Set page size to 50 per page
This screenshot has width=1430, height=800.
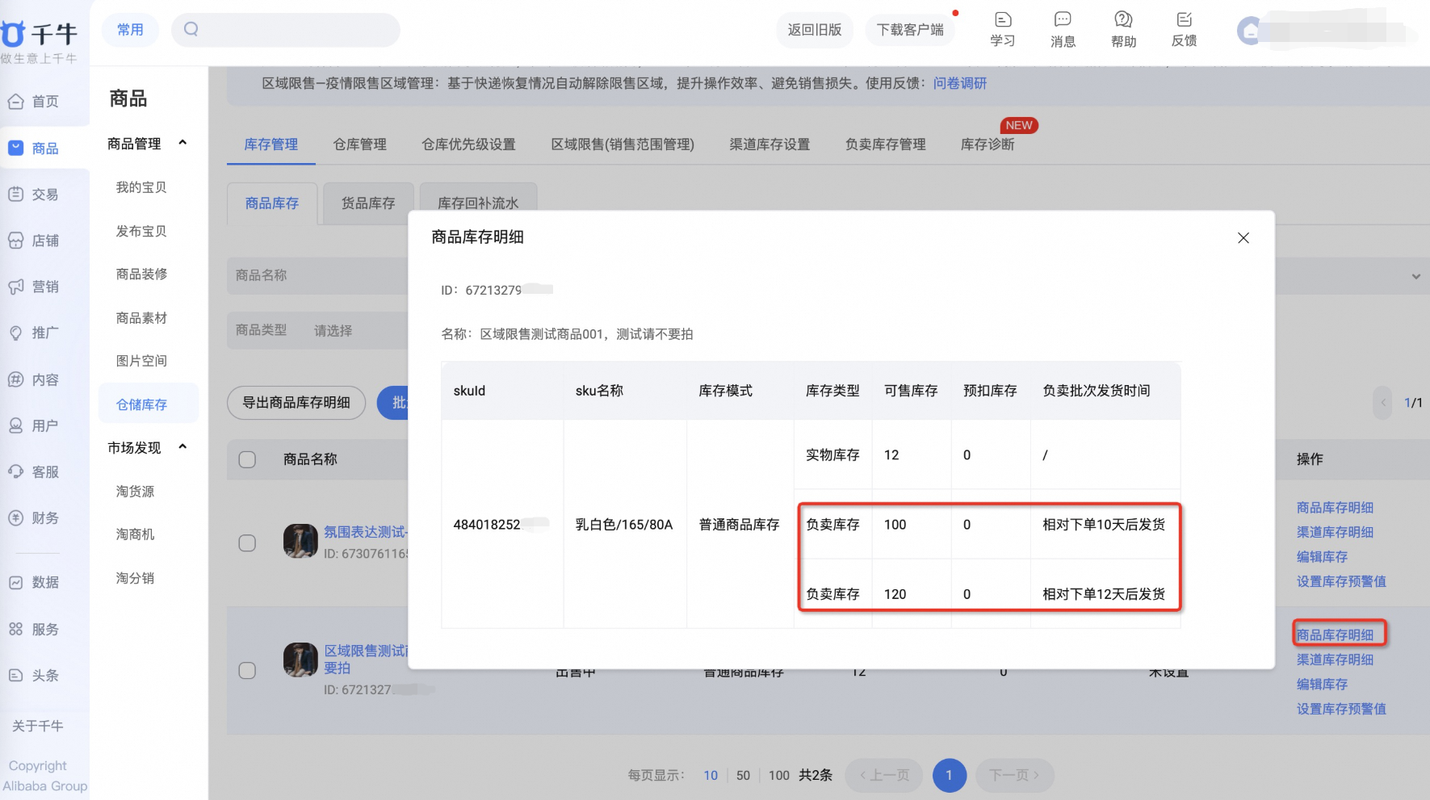click(x=743, y=776)
